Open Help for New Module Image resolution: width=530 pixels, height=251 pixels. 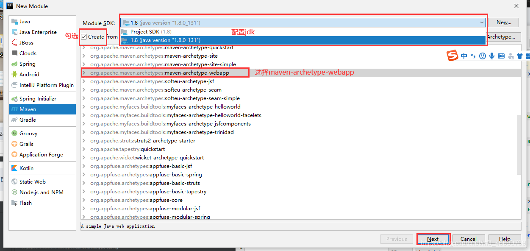505,239
